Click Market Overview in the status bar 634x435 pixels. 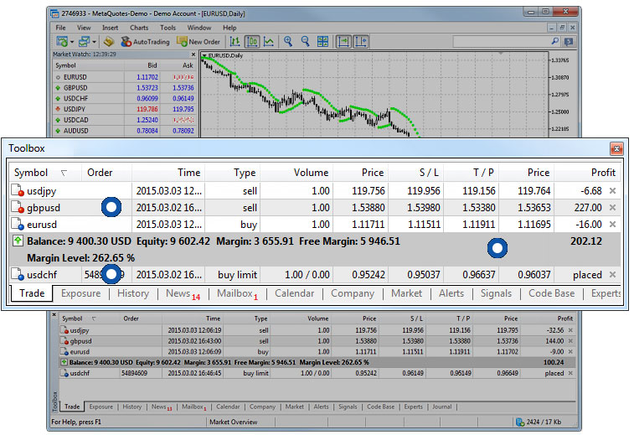234,422
